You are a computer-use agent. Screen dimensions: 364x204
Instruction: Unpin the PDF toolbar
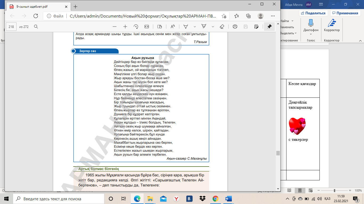[x=269, y=27]
